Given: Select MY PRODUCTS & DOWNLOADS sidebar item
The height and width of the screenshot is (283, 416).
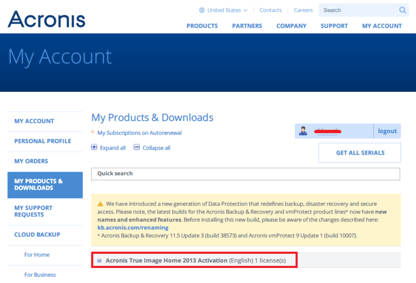Looking at the screenshot, I should (x=45, y=185).
